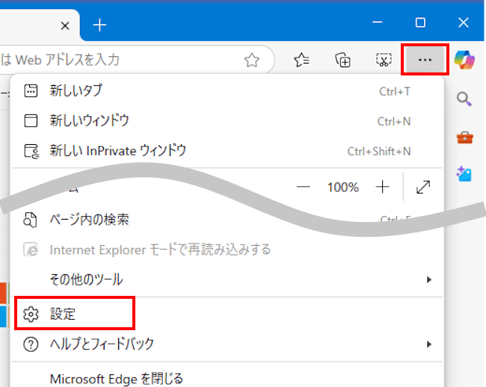The height and width of the screenshot is (387, 486).
Task: Enter full screen with diagonal arrow icon
Action: click(x=423, y=187)
